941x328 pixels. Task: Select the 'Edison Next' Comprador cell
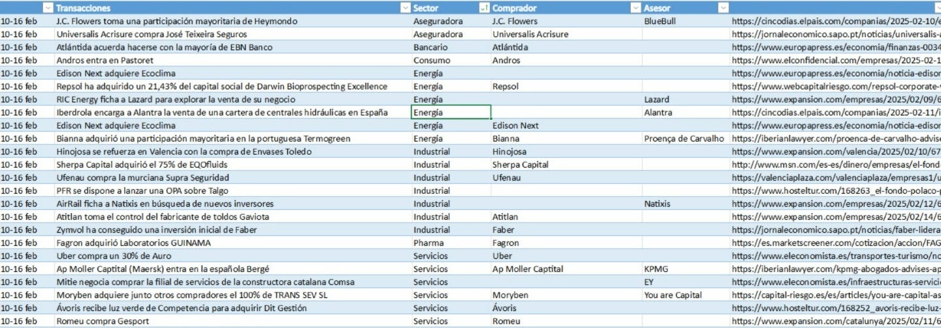point(566,125)
